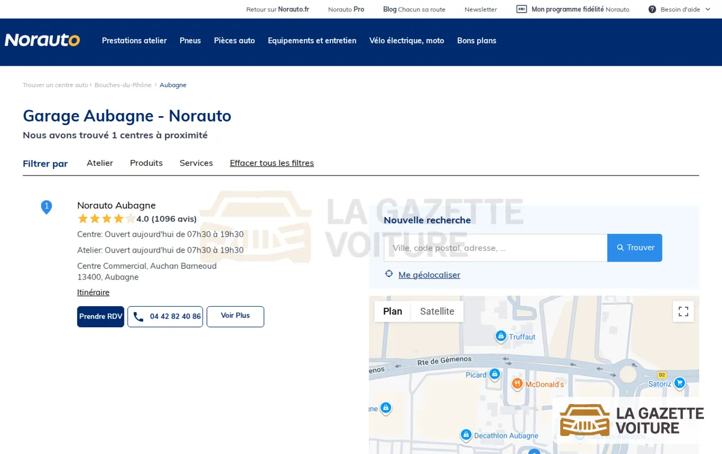Click the blue map pin numbered 1
The image size is (722, 454).
coord(46,207)
